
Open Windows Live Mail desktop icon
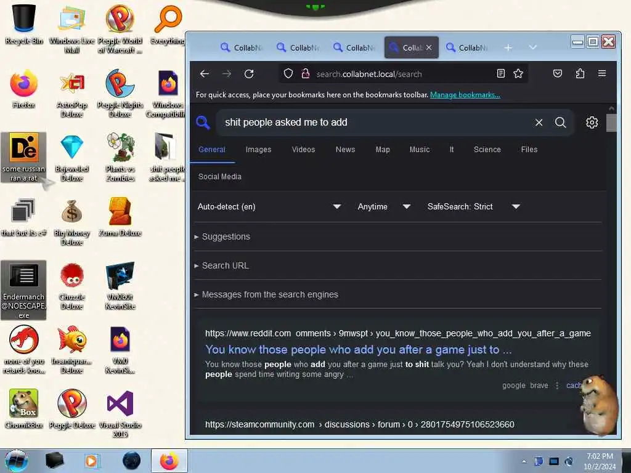tap(71, 28)
